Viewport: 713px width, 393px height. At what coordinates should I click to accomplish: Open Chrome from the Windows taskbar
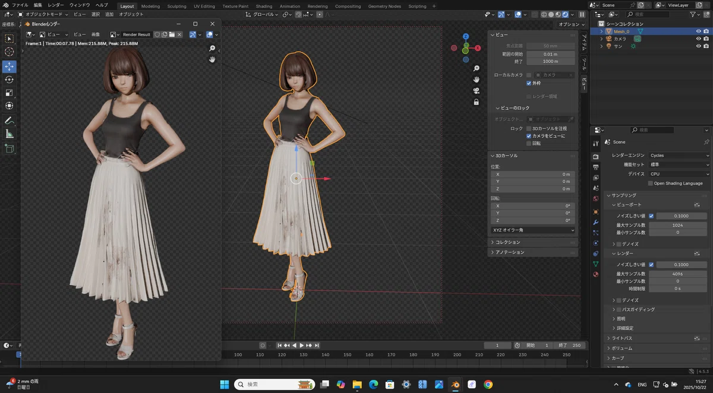coord(488,384)
